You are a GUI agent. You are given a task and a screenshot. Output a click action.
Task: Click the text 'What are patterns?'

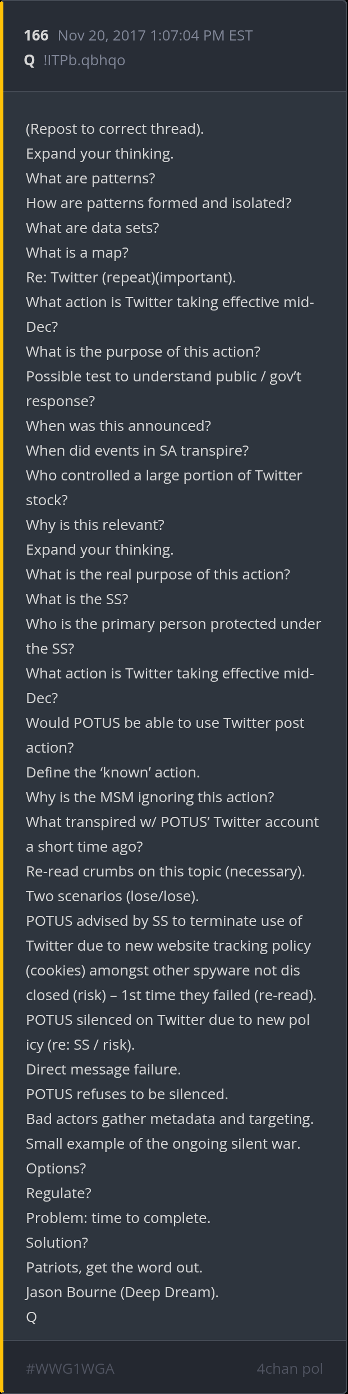[90, 178]
